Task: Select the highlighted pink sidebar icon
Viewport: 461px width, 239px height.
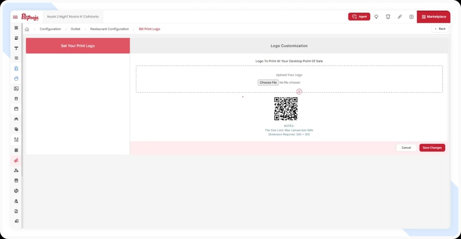Action: [x=16, y=160]
